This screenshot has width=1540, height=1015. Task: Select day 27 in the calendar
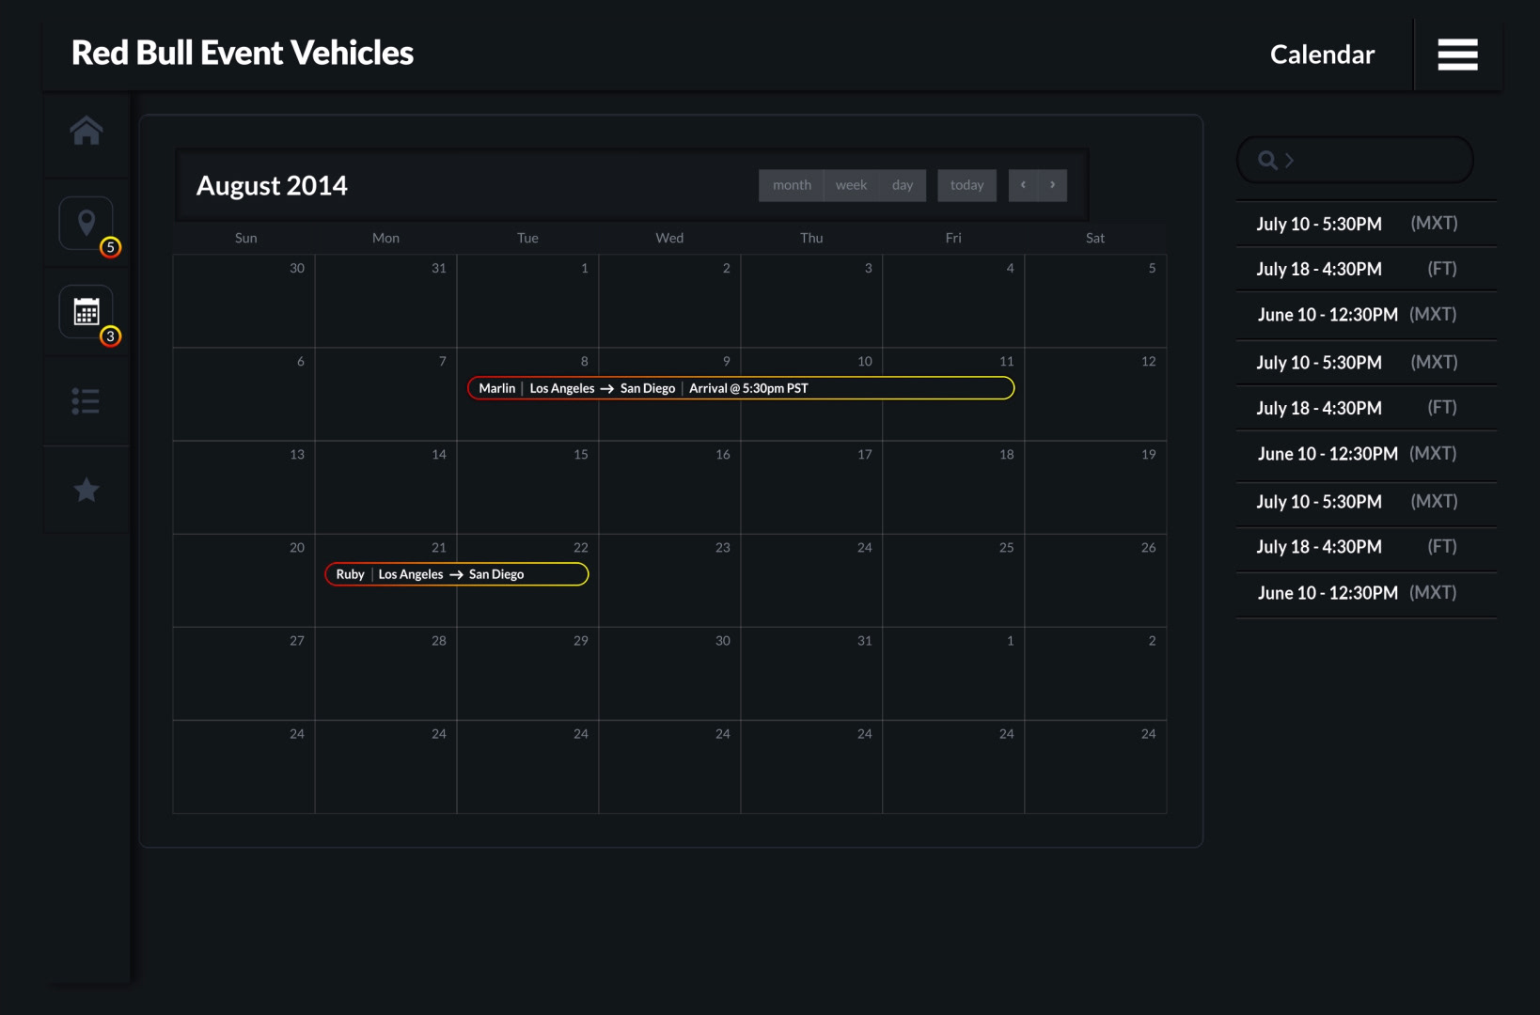pyautogui.click(x=244, y=674)
